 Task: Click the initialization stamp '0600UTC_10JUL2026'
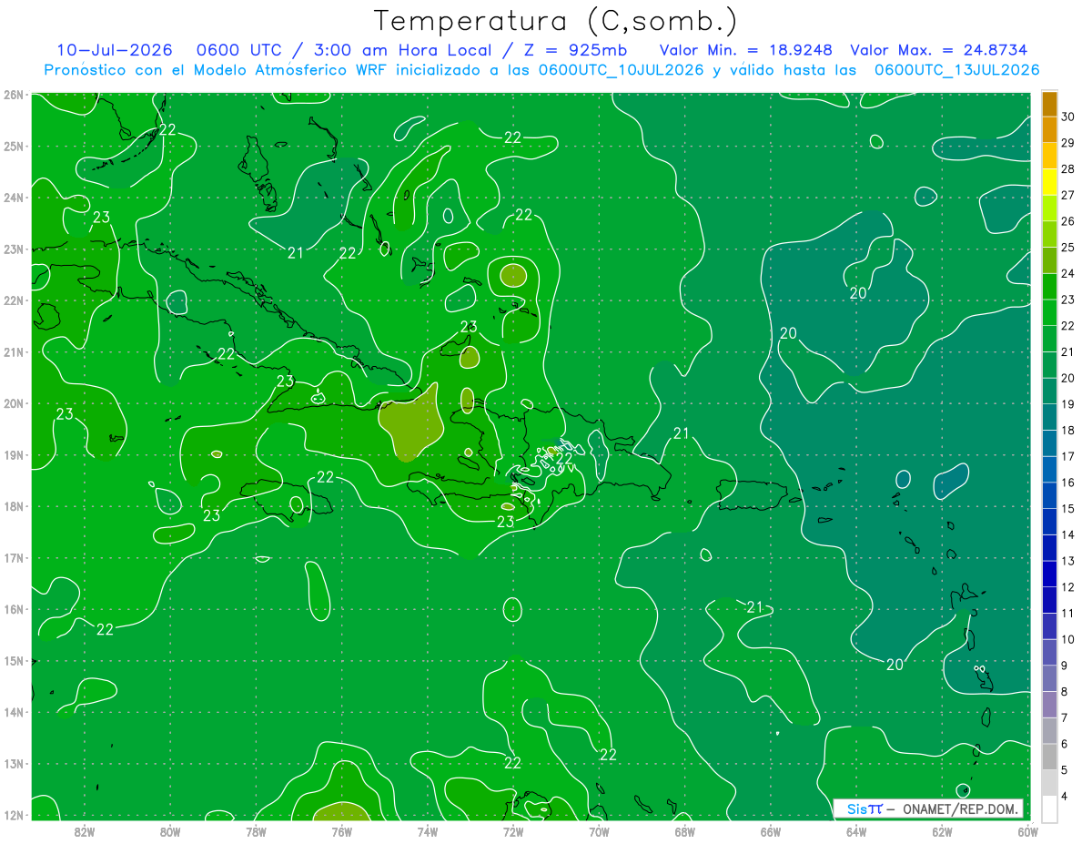621,70
